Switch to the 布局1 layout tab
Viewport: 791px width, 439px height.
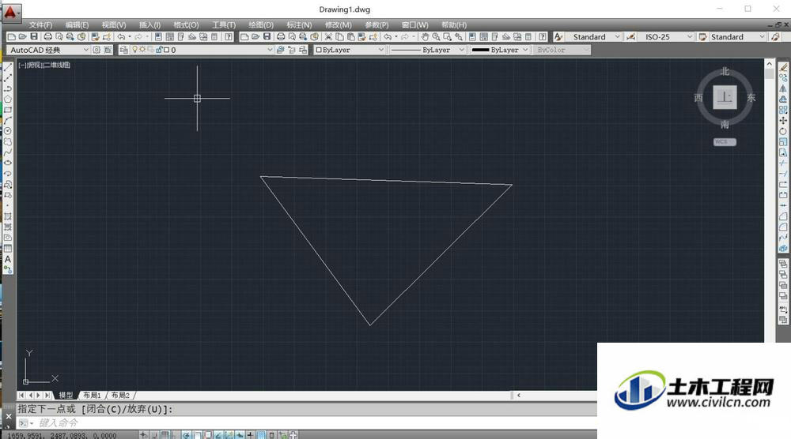[92, 396]
